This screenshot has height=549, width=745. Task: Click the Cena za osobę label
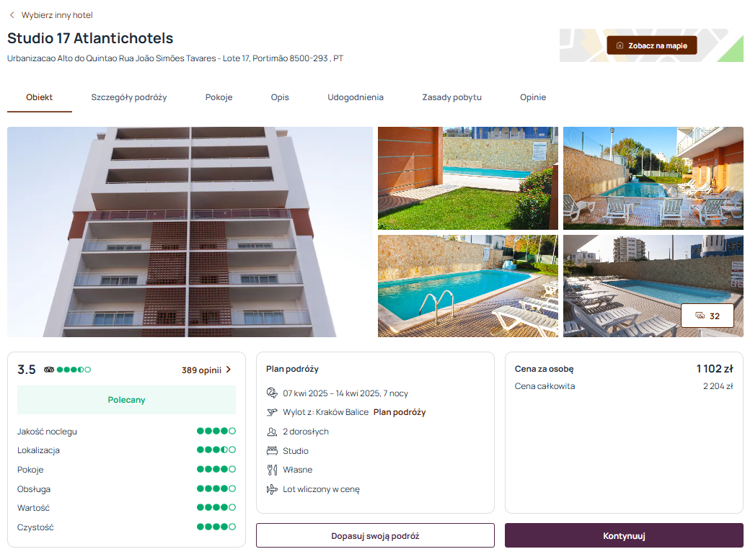[x=544, y=369]
